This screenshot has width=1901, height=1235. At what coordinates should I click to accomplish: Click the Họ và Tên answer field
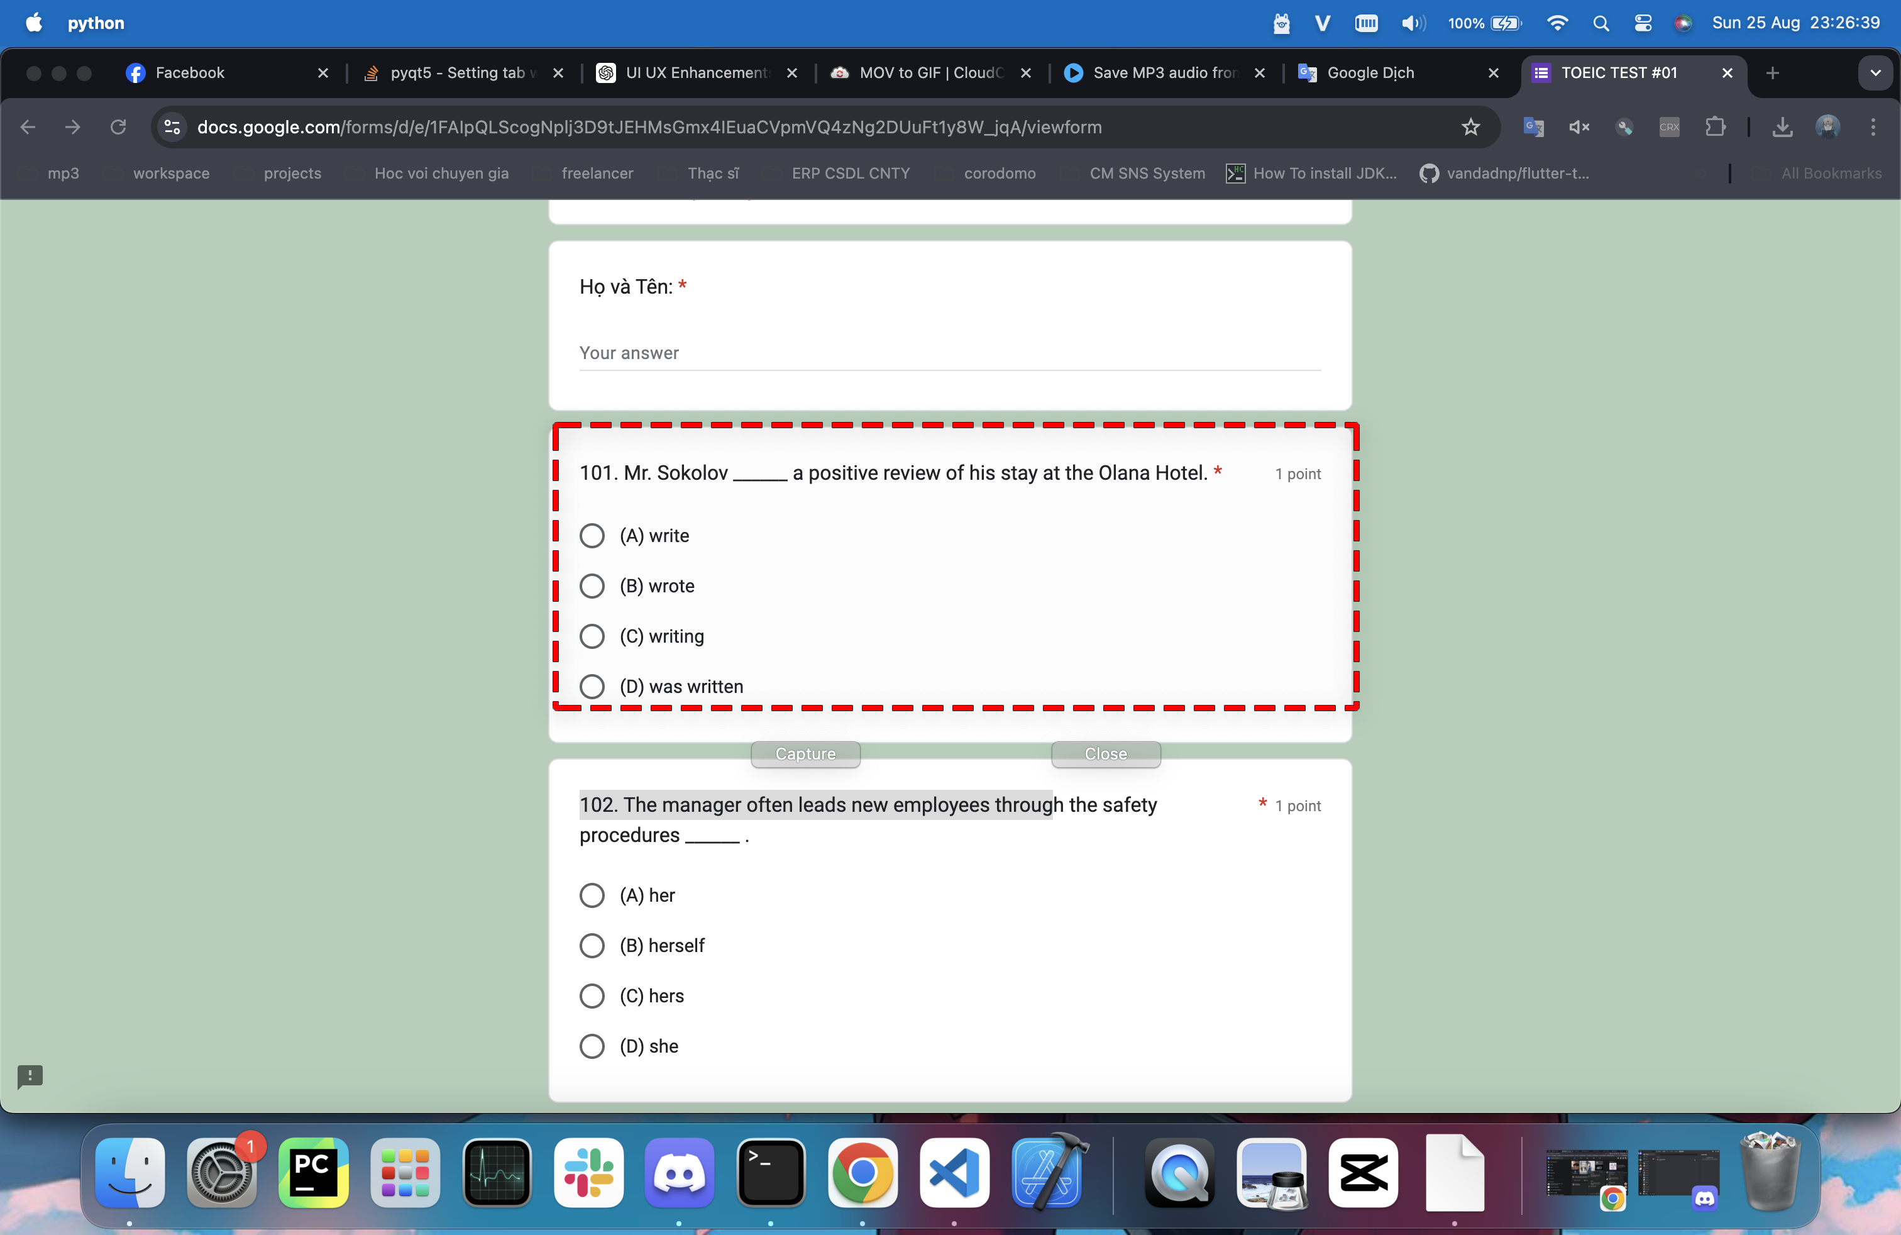(x=949, y=353)
